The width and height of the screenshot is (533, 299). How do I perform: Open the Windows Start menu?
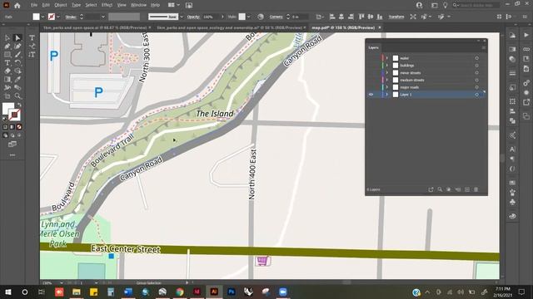pos(7,292)
